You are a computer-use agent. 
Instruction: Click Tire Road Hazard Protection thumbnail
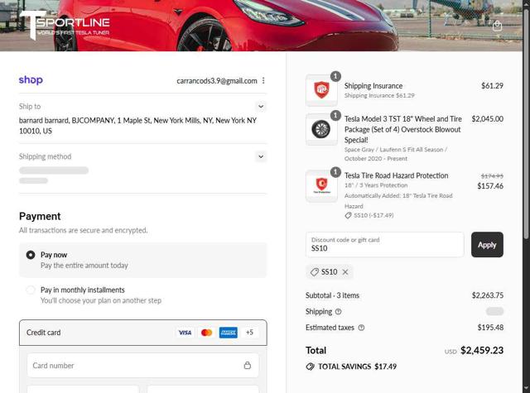[x=321, y=186]
